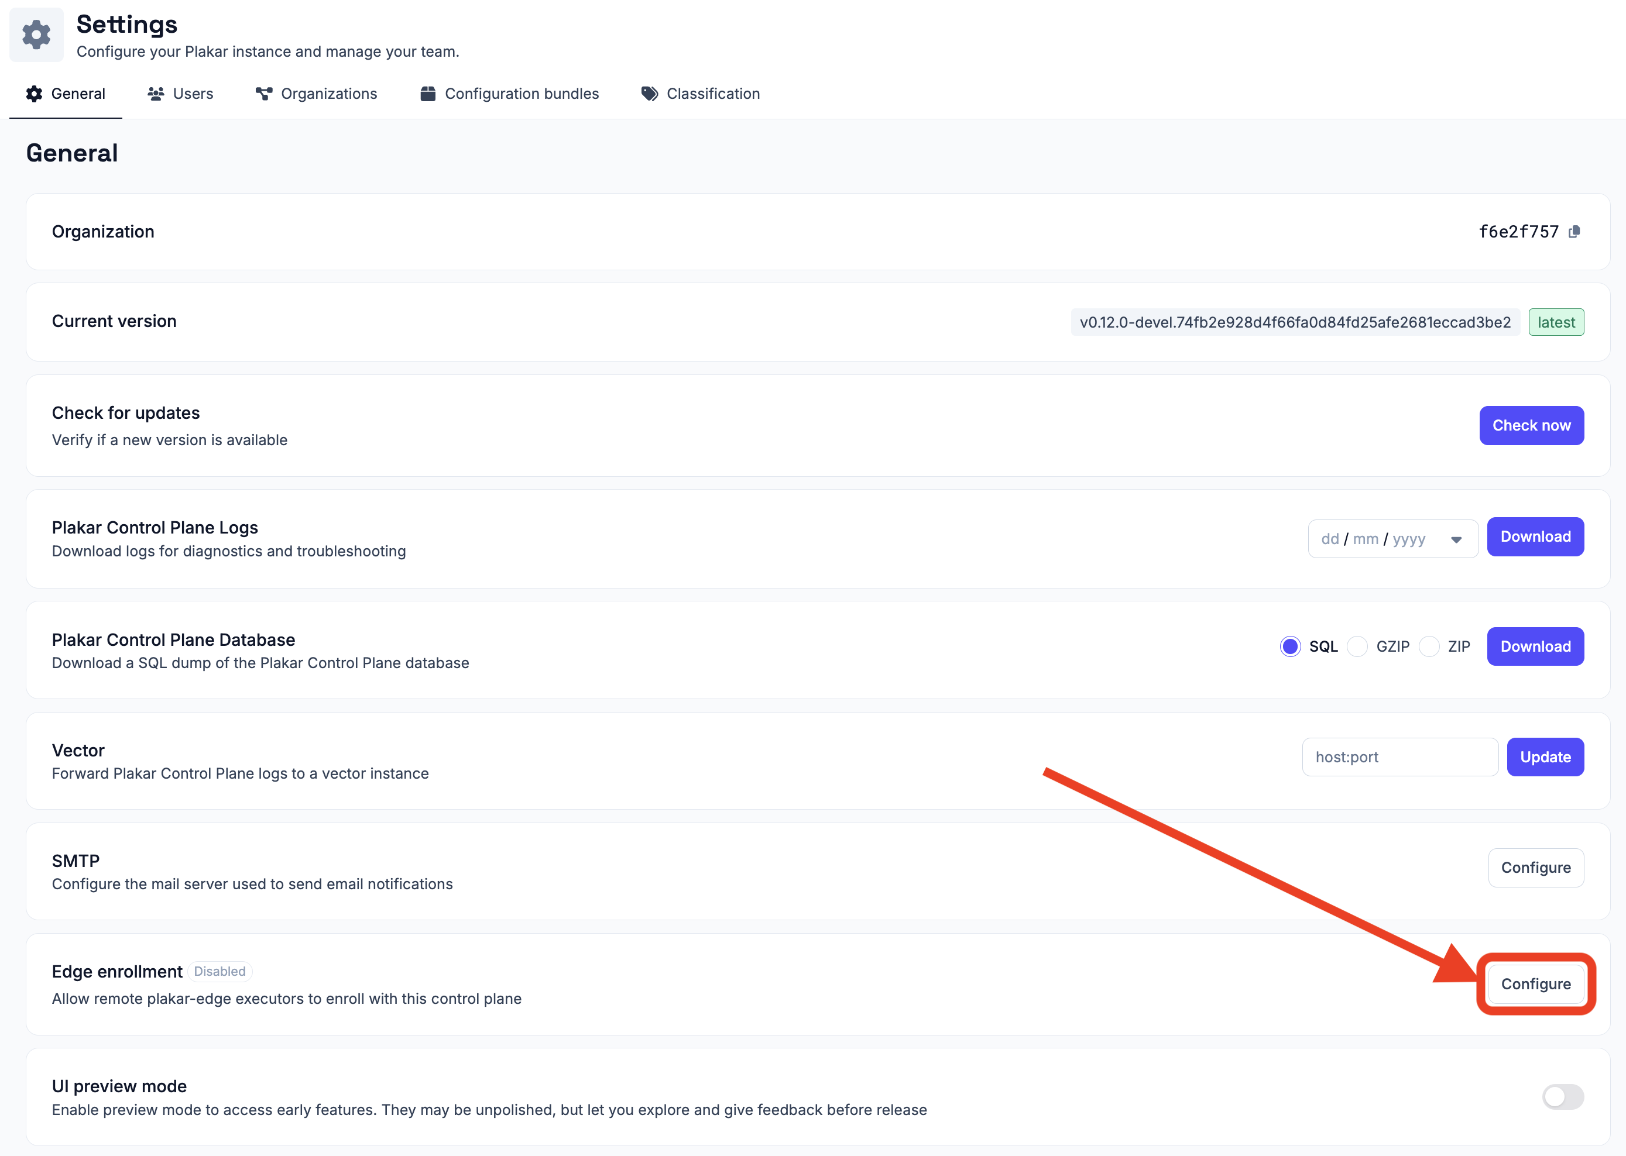The width and height of the screenshot is (1626, 1156).
Task: Click the Check now button
Action: pos(1531,426)
